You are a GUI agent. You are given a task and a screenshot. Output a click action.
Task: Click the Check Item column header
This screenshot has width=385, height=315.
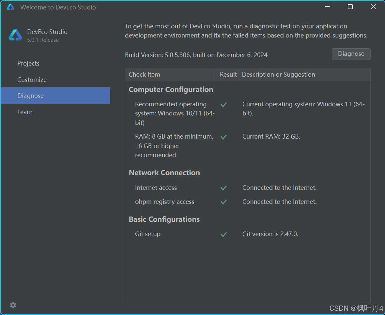144,74
